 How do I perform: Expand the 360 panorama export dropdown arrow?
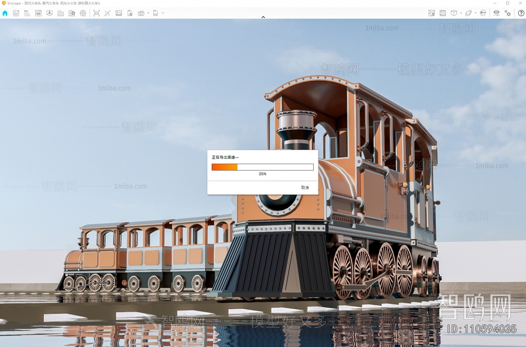coord(148,13)
